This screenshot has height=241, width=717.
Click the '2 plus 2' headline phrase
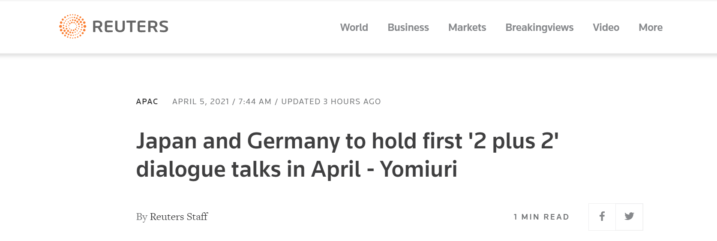pyautogui.click(x=513, y=141)
